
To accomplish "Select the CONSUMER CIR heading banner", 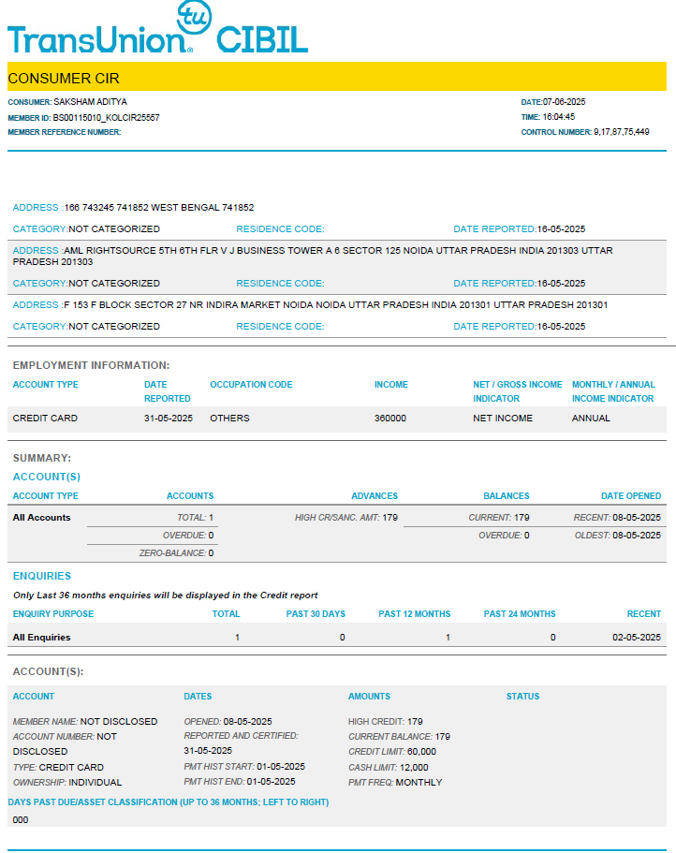I will [337, 76].
